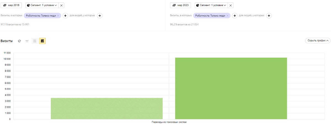331x126 pixels.
Task: Open the right Роботность: Только люди condition
Action: [x=210, y=16]
